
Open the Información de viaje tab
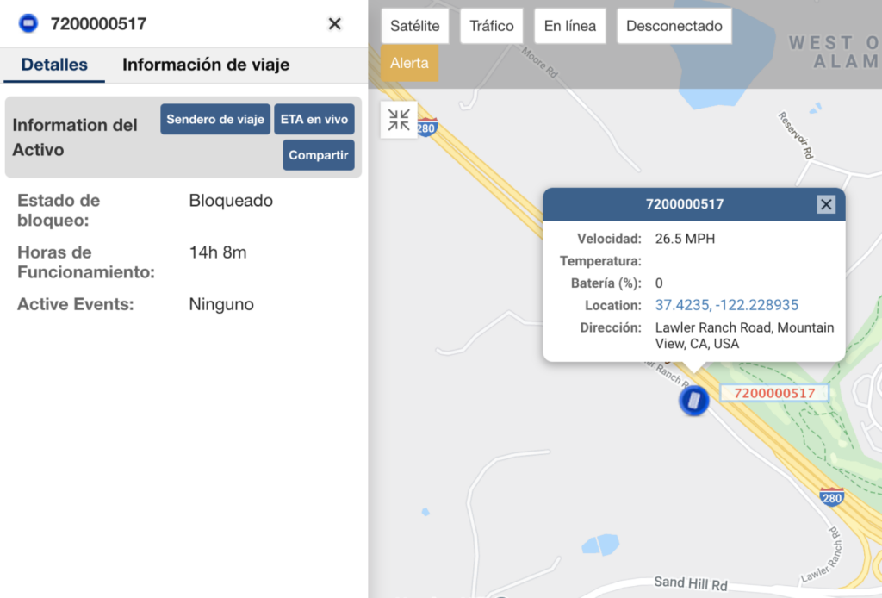click(206, 65)
